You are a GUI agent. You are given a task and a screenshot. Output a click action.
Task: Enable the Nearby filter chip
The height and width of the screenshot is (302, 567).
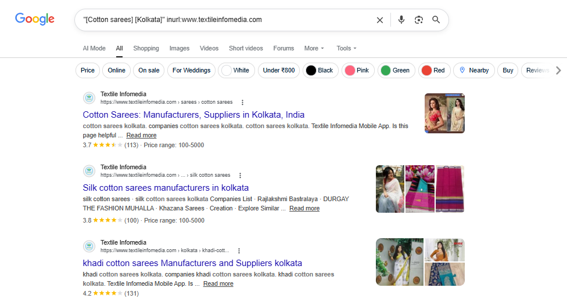point(473,70)
